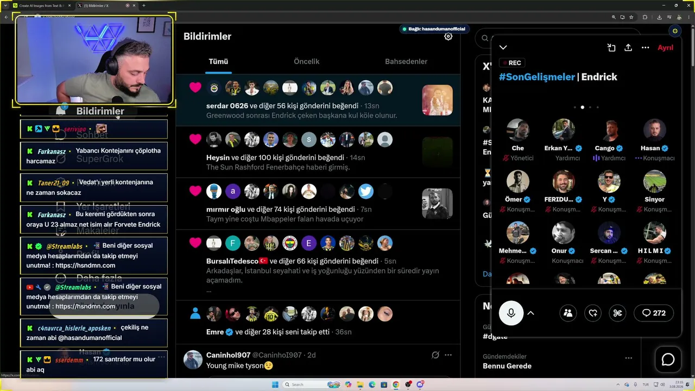Open notification settings gear in Bildirimler header
Viewport: 695px width, 391px height.
click(x=448, y=36)
